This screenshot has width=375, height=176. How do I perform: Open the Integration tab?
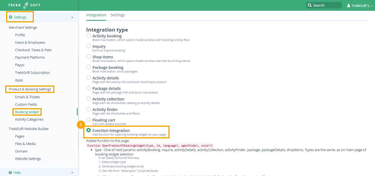96,15
